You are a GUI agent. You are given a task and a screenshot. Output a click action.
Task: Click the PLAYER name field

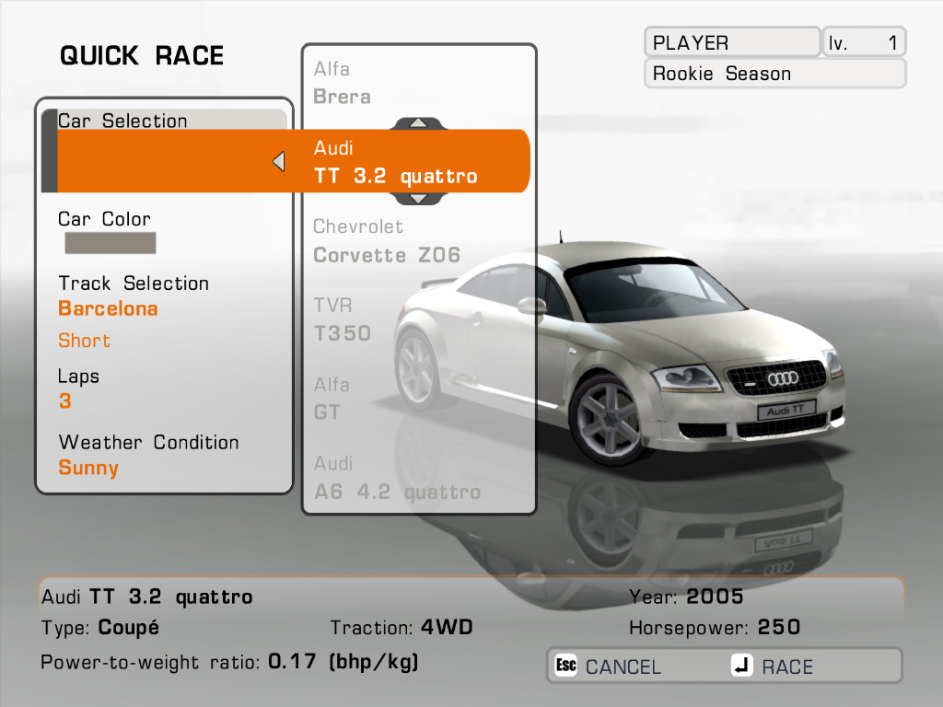click(731, 42)
